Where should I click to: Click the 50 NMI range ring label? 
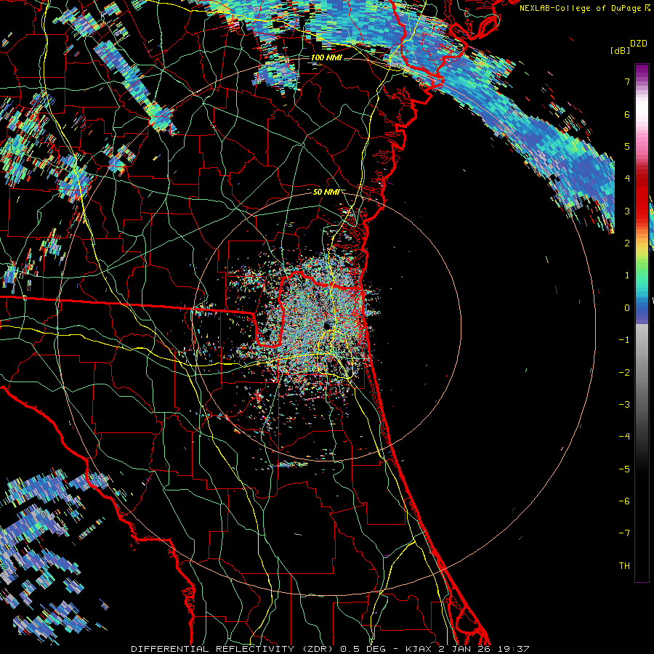coord(326,192)
